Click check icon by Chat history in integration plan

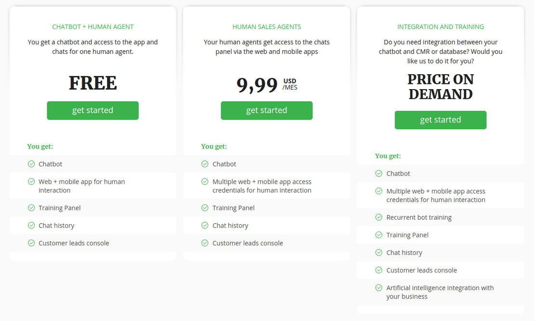(379, 253)
